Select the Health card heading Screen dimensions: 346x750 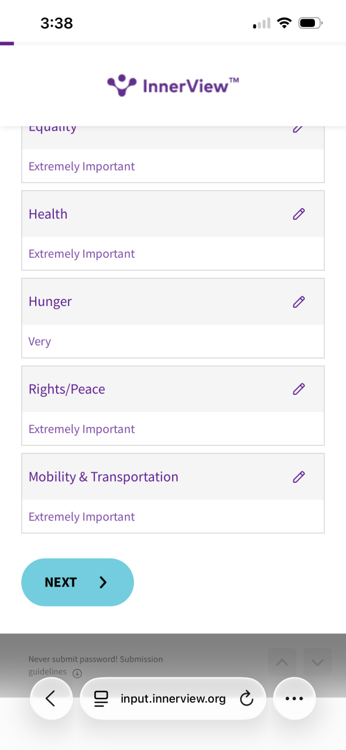48,214
